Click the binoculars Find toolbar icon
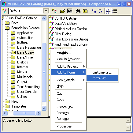The width and height of the screenshot is (133, 133). [x=78, y=11]
